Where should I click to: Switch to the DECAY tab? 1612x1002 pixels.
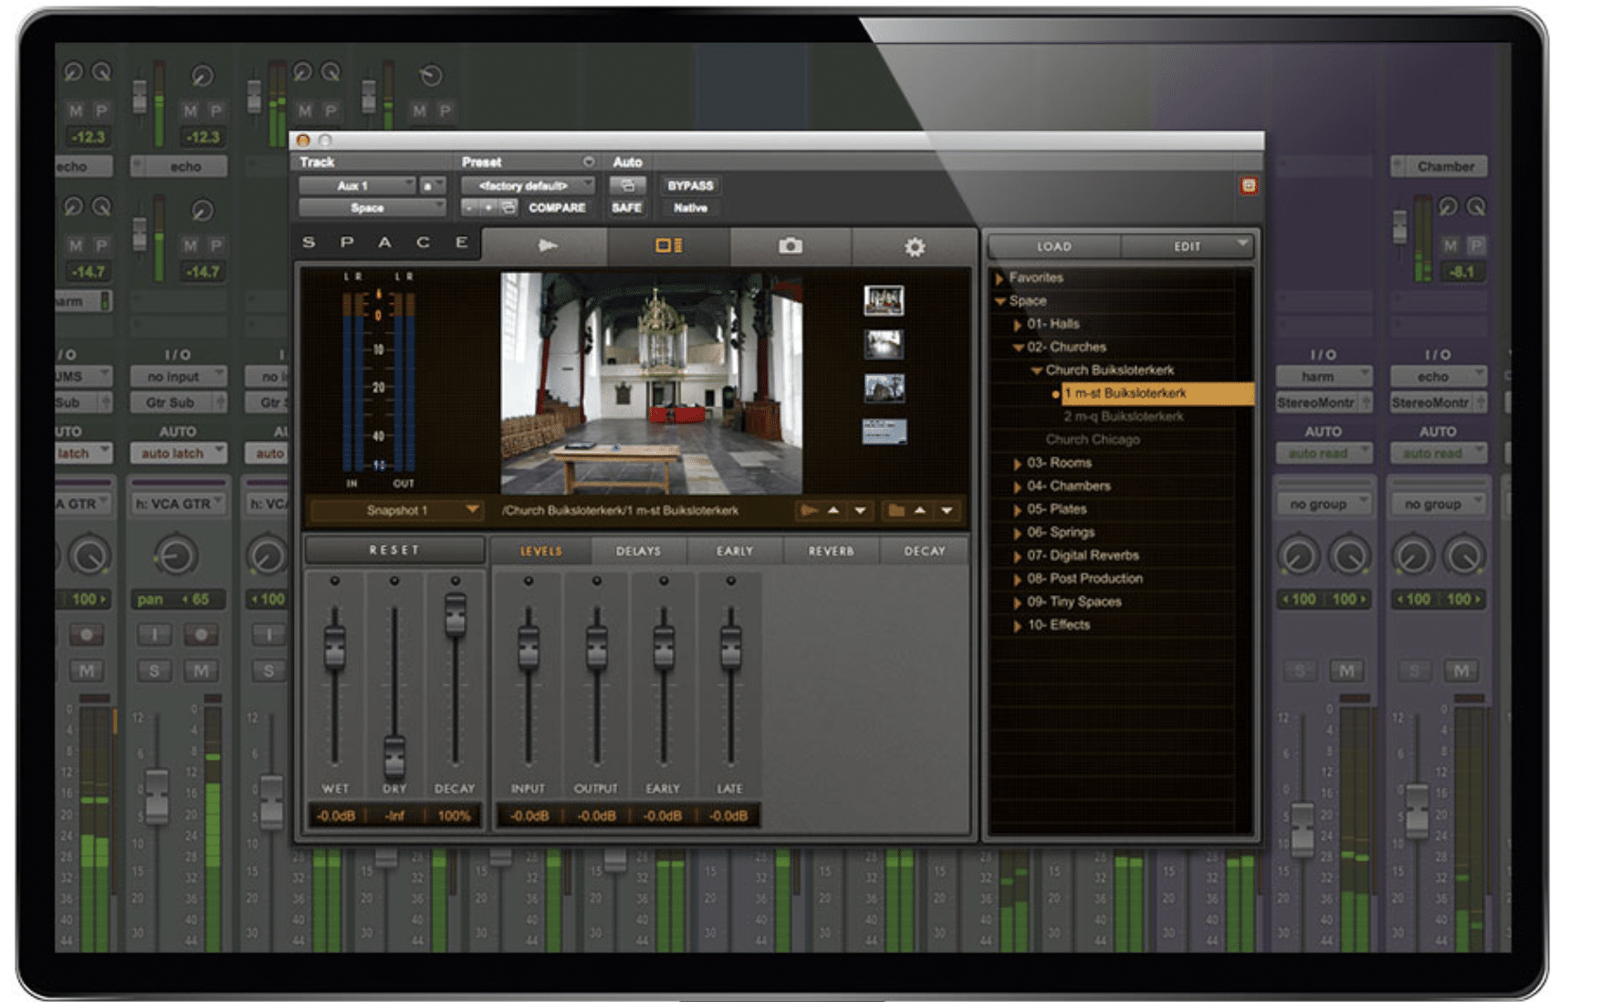(925, 551)
